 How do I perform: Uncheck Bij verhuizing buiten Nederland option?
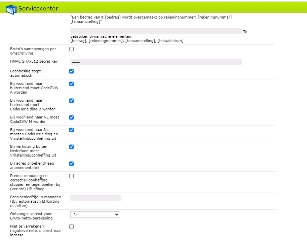click(71, 147)
